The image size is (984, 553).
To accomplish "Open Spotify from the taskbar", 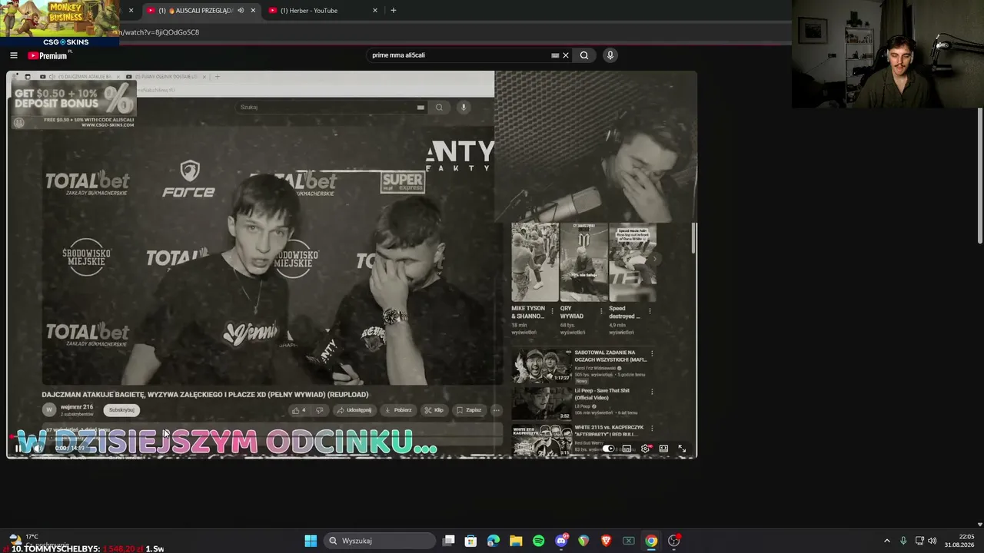I will [538, 541].
